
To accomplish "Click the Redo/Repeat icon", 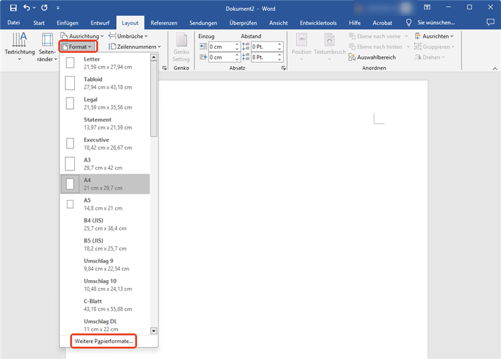I will [x=44, y=7].
